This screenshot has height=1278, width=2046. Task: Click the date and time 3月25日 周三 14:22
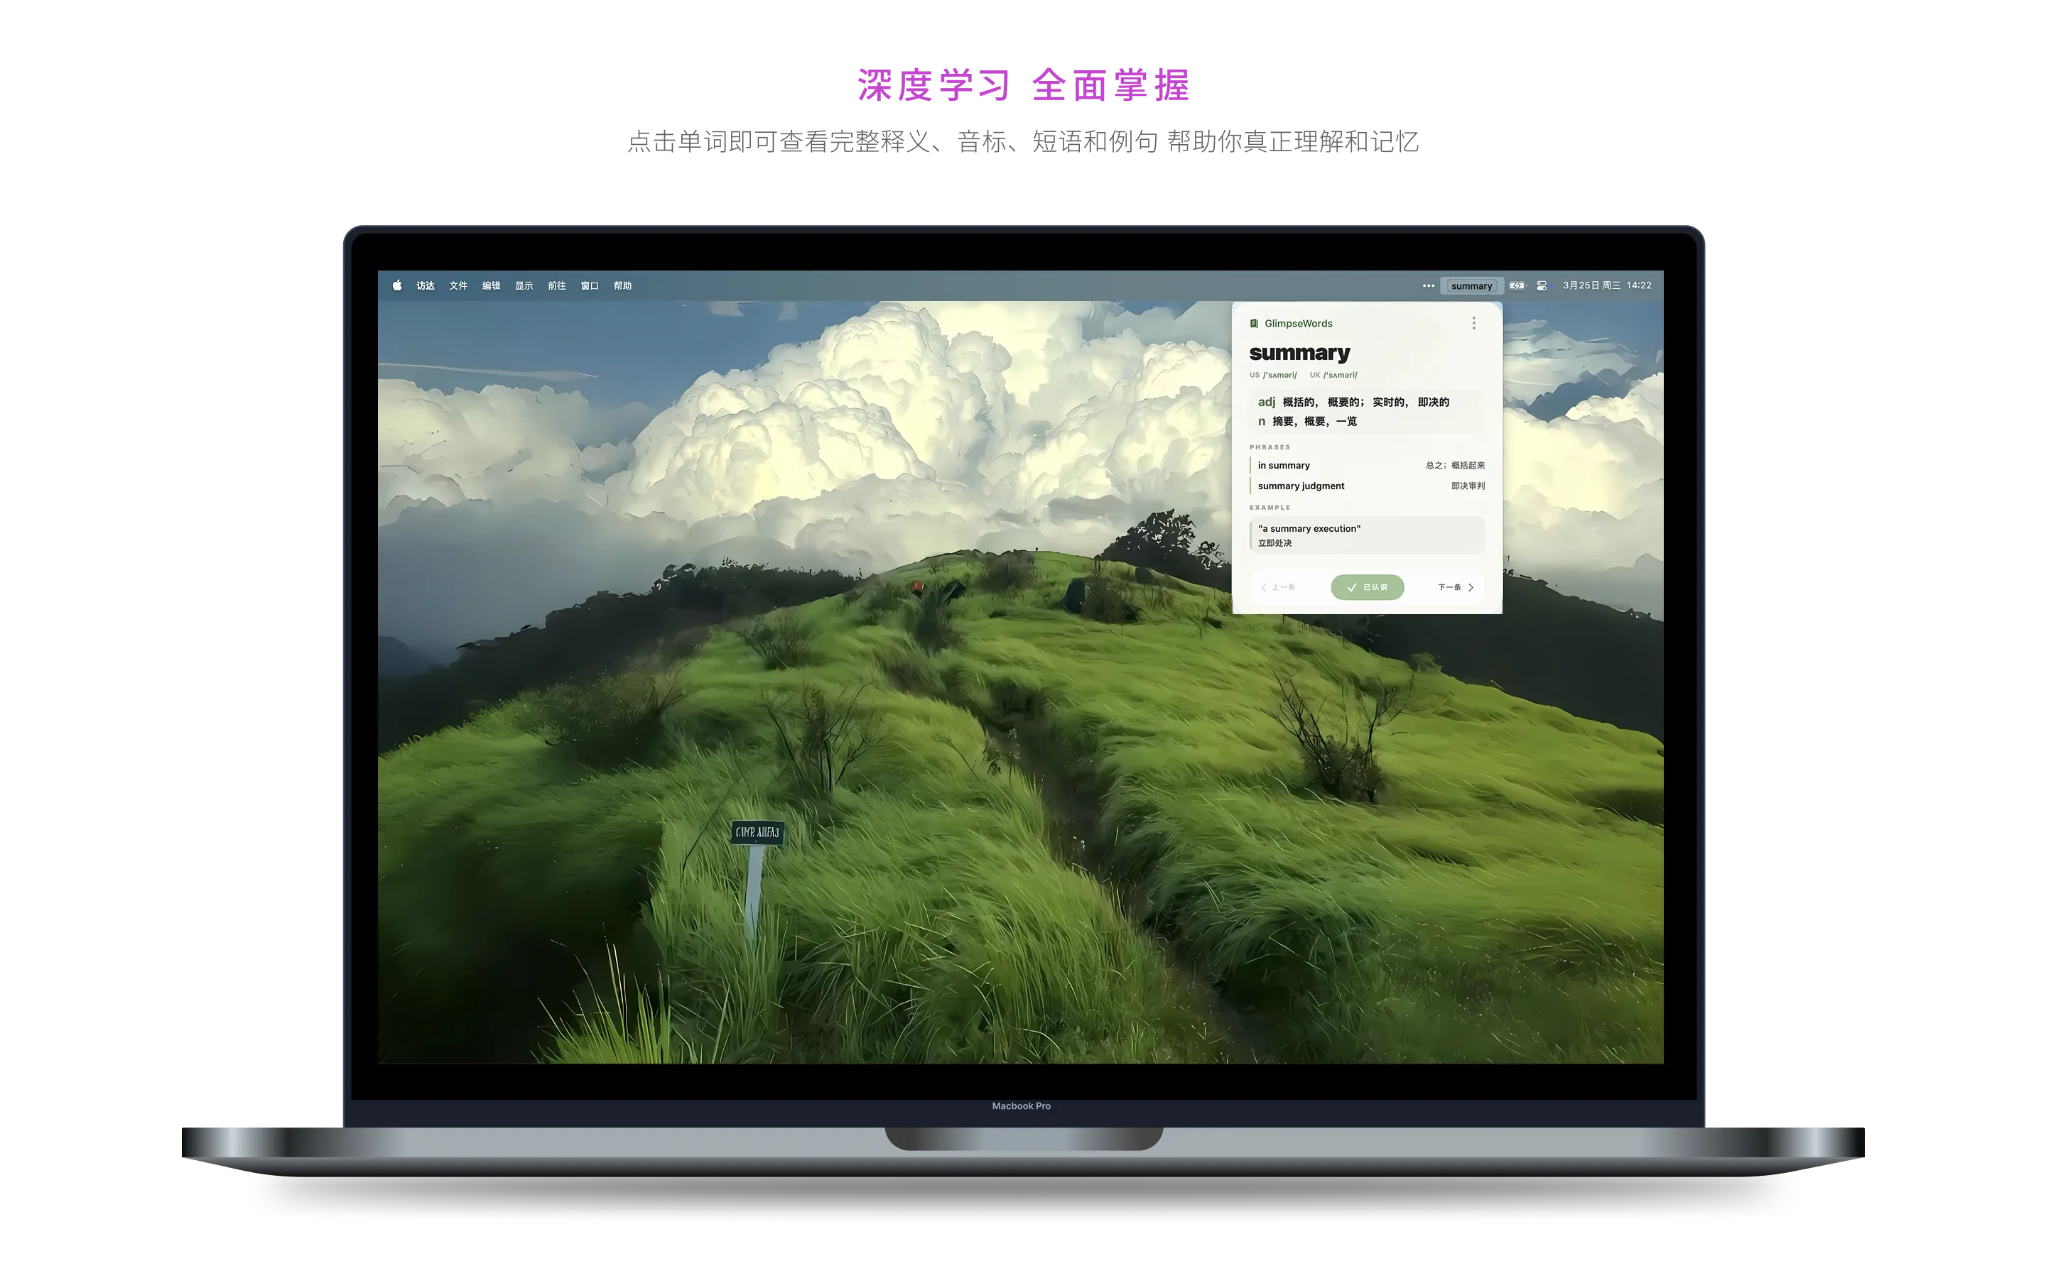pos(1606,285)
